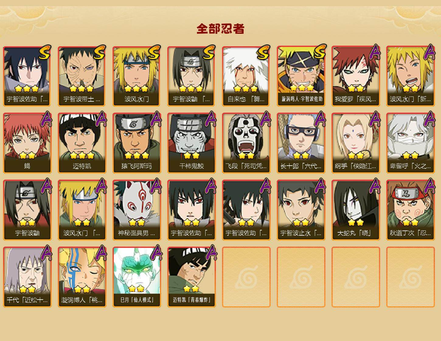Choose the 纲手 ninja card

[356, 143]
